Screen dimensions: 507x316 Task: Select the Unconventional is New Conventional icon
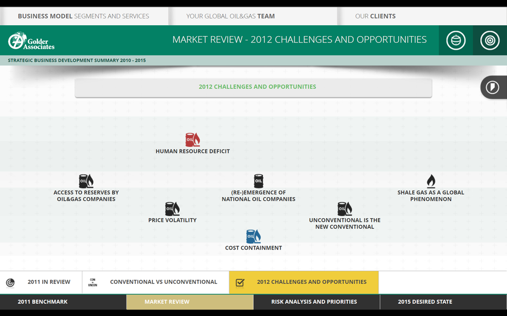tap(344, 209)
